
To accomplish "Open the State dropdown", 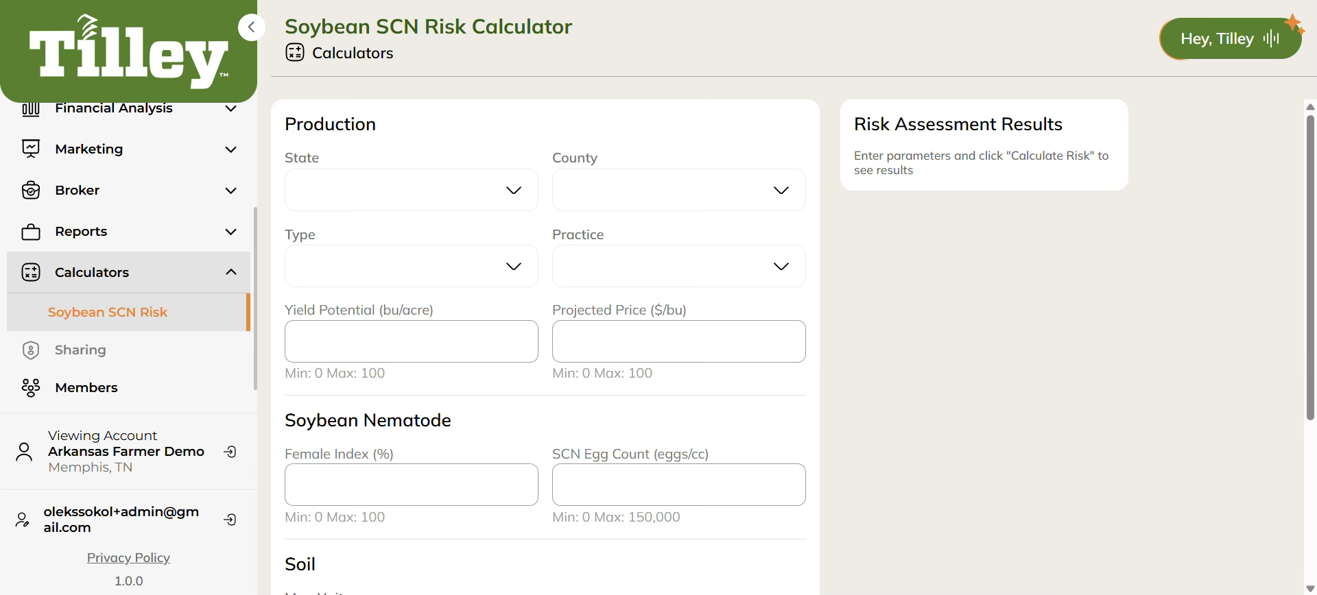I will (x=412, y=190).
